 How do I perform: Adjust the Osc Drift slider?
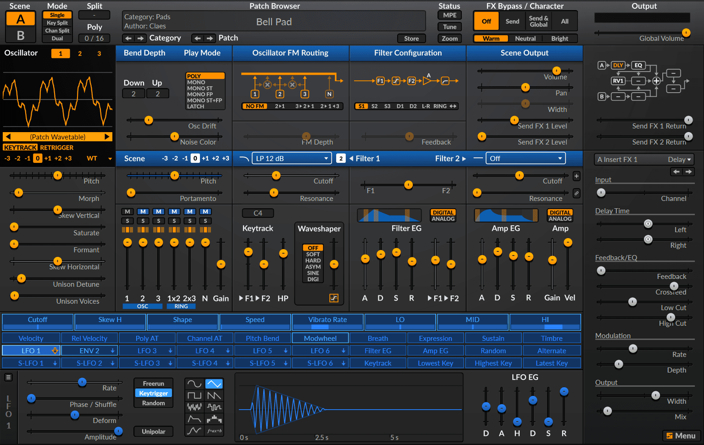tap(148, 120)
